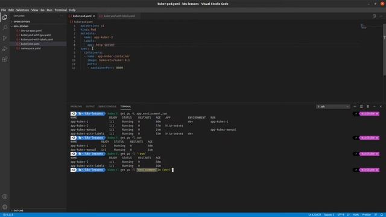
Task: Switch to the Output panel tab
Action: pos(90,107)
